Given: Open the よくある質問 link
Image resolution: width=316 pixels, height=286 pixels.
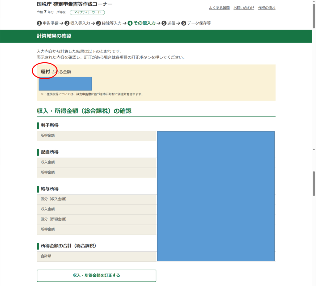Looking at the screenshot, I should (219, 8).
